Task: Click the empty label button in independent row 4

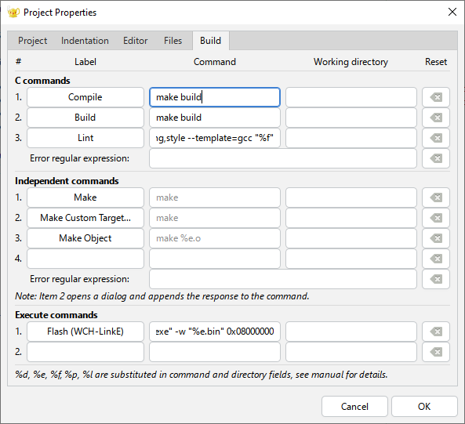Action: click(85, 259)
